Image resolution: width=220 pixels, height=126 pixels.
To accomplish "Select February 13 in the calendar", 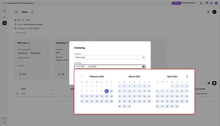I will [x=107, y=91].
